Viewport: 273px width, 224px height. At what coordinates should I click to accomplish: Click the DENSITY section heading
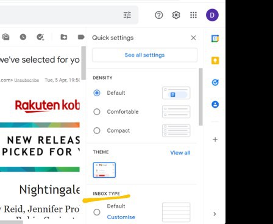tap(102, 78)
